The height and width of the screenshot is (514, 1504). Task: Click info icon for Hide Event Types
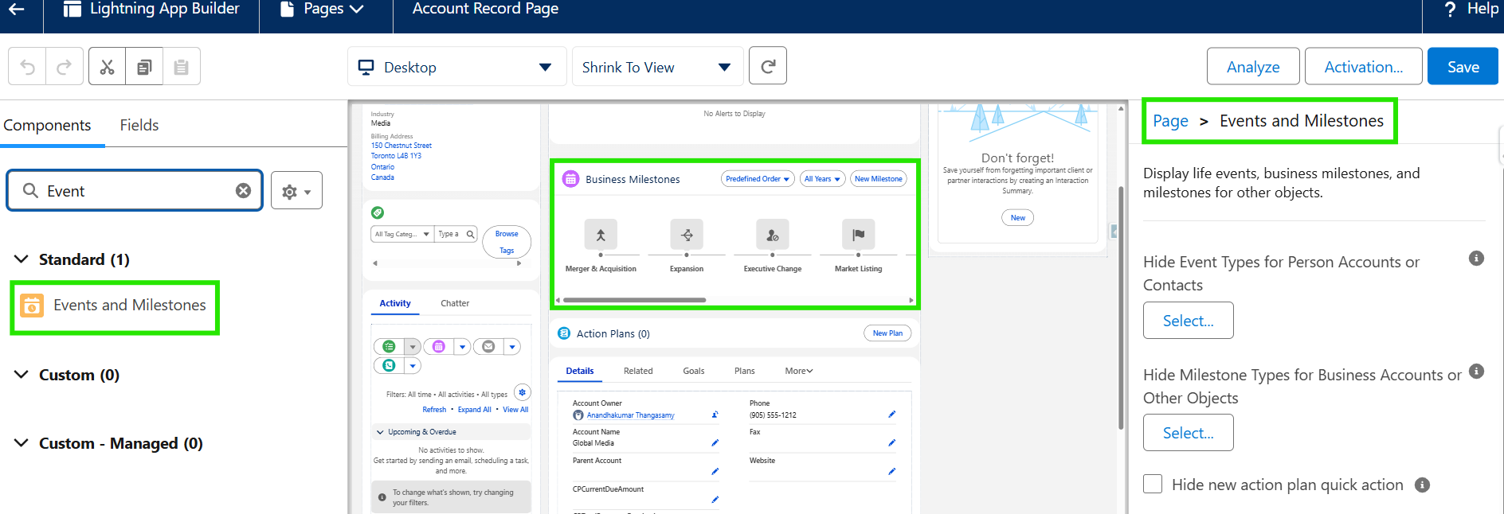[x=1476, y=259]
